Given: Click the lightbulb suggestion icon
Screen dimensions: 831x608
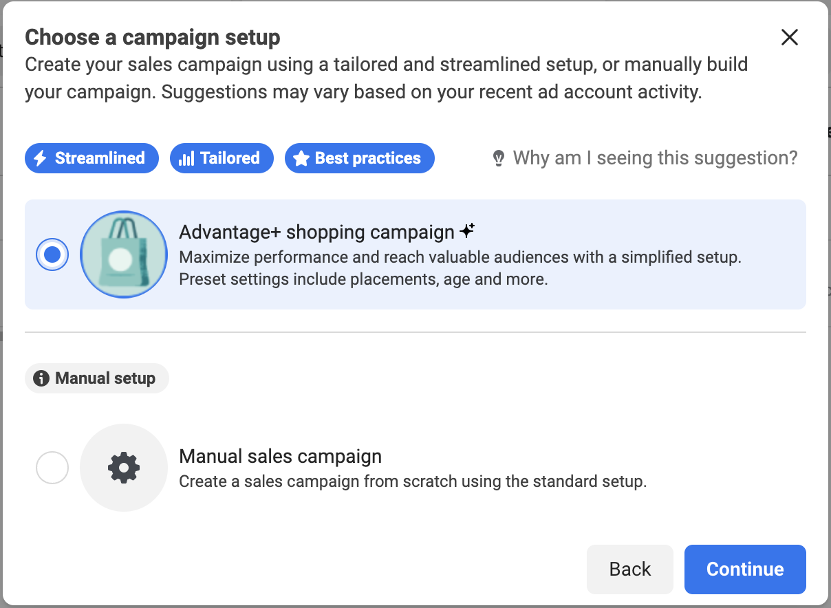Looking at the screenshot, I should tap(499, 158).
